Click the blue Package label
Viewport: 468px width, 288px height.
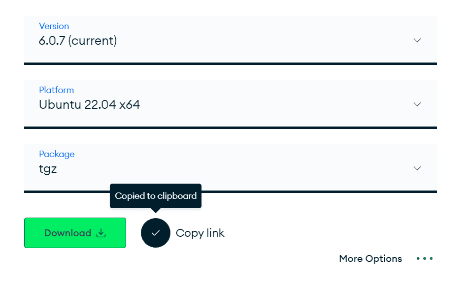(57, 154)
